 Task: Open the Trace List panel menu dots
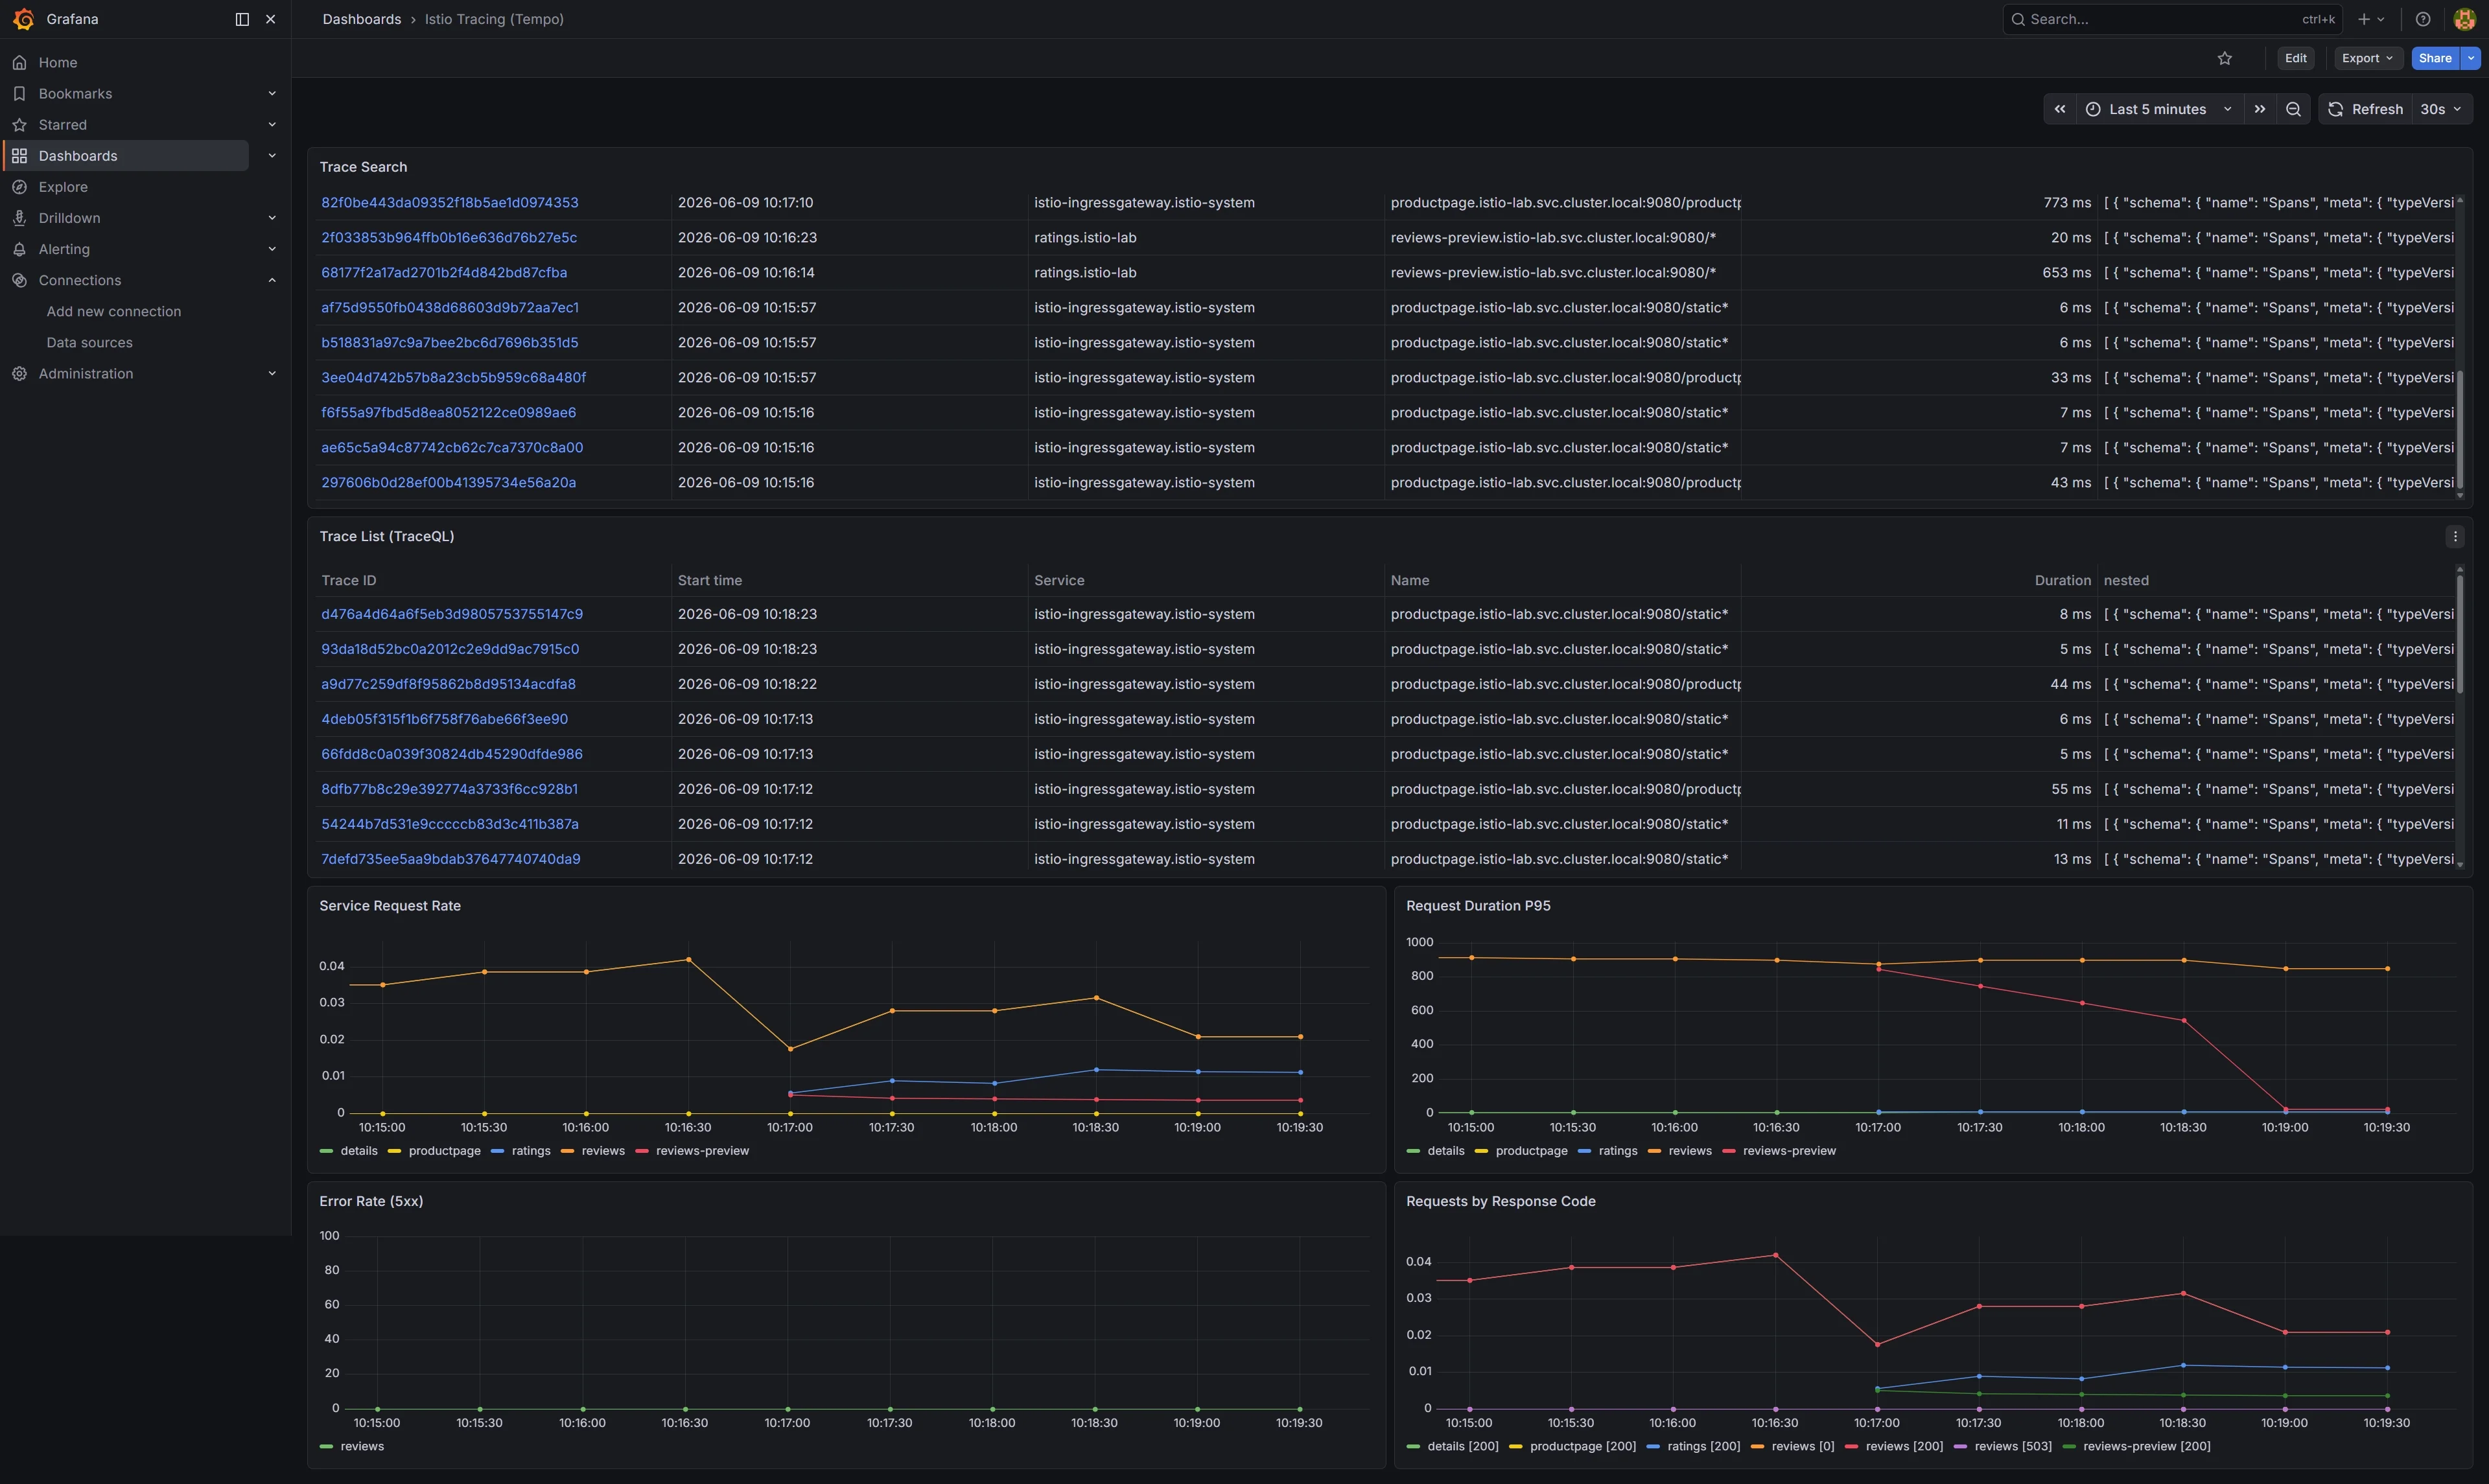(2455, 536)
